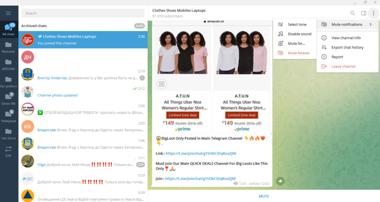This screenshot has width=380, height=202.
Task: Toggle the right sidebar panel icon
Action: coord(363,13)
